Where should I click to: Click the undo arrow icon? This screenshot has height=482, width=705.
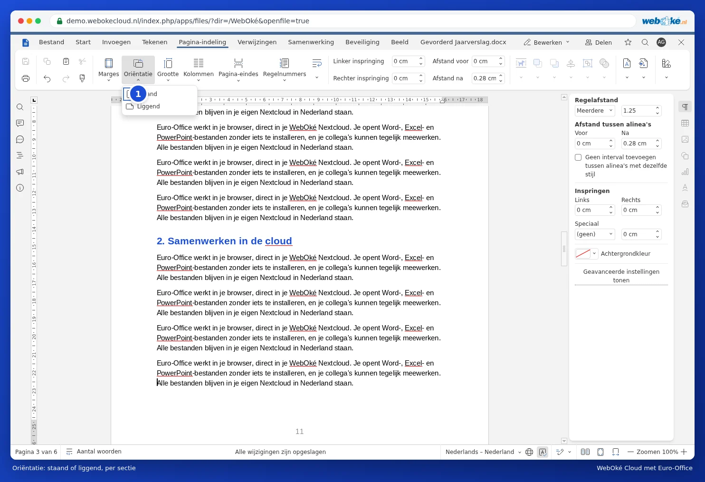[47, 78]
